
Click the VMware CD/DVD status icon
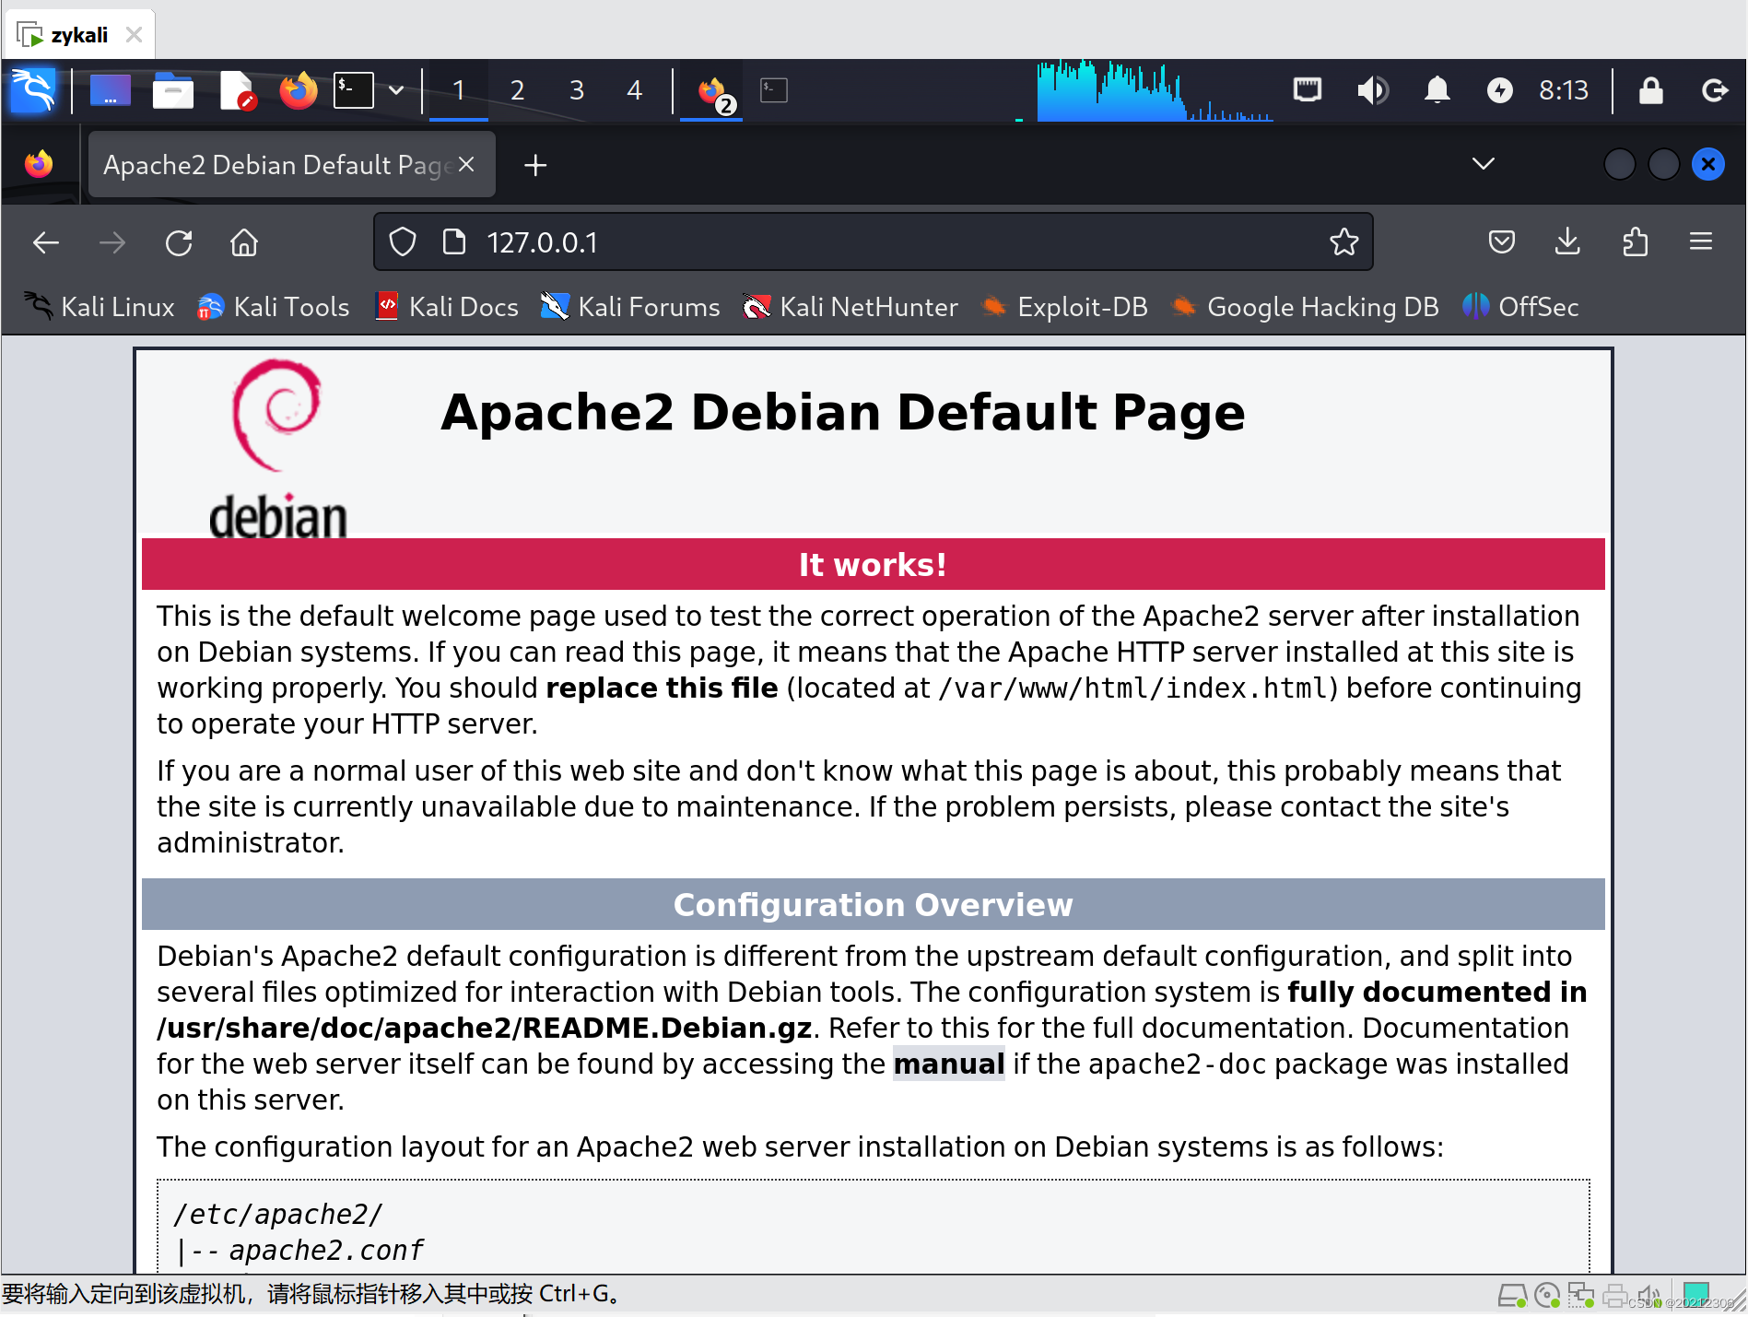1547,1296
